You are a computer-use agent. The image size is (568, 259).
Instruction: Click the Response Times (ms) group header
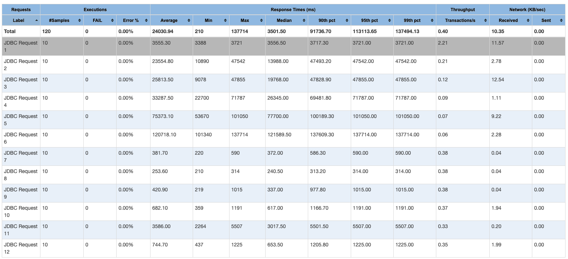[293, 10]
